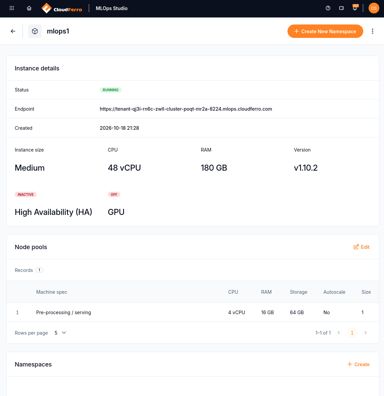Screen dimensions: 384x396
Task: Click the 4 vCPU cell
Action: 237,313
